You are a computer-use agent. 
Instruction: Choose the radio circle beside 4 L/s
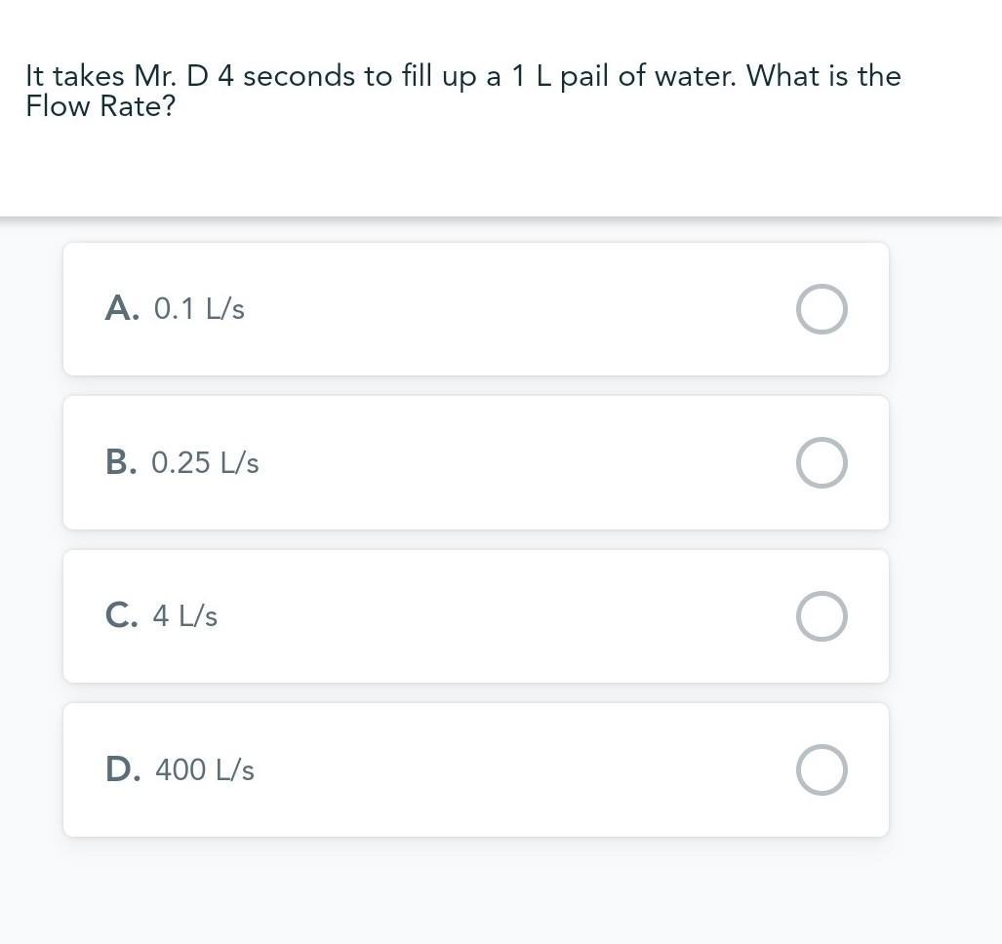(822, 616)
